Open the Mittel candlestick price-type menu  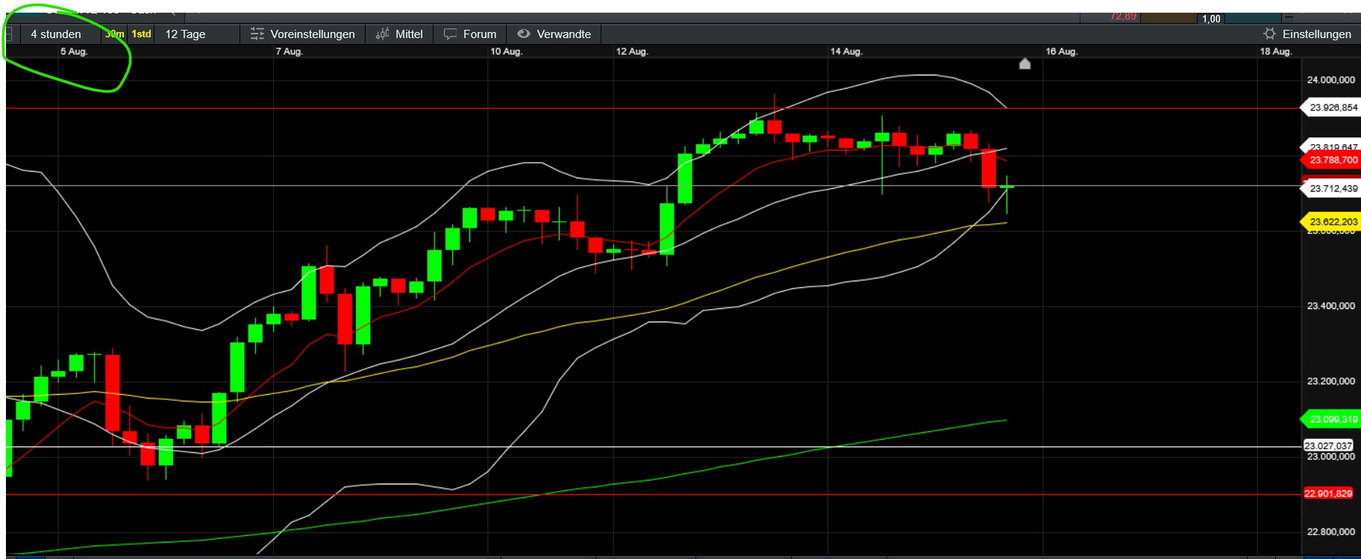(399, 34)
